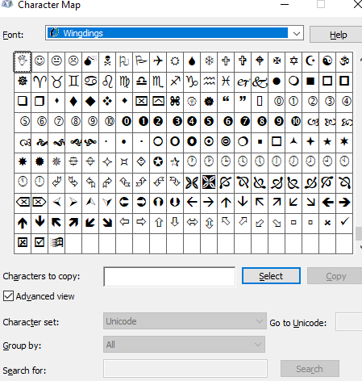
Task: Open the Group by dropdown
Action: (184, 345)
